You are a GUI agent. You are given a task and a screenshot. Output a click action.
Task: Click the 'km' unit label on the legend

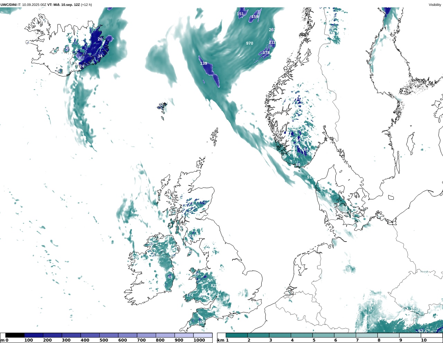pos(221,341)
